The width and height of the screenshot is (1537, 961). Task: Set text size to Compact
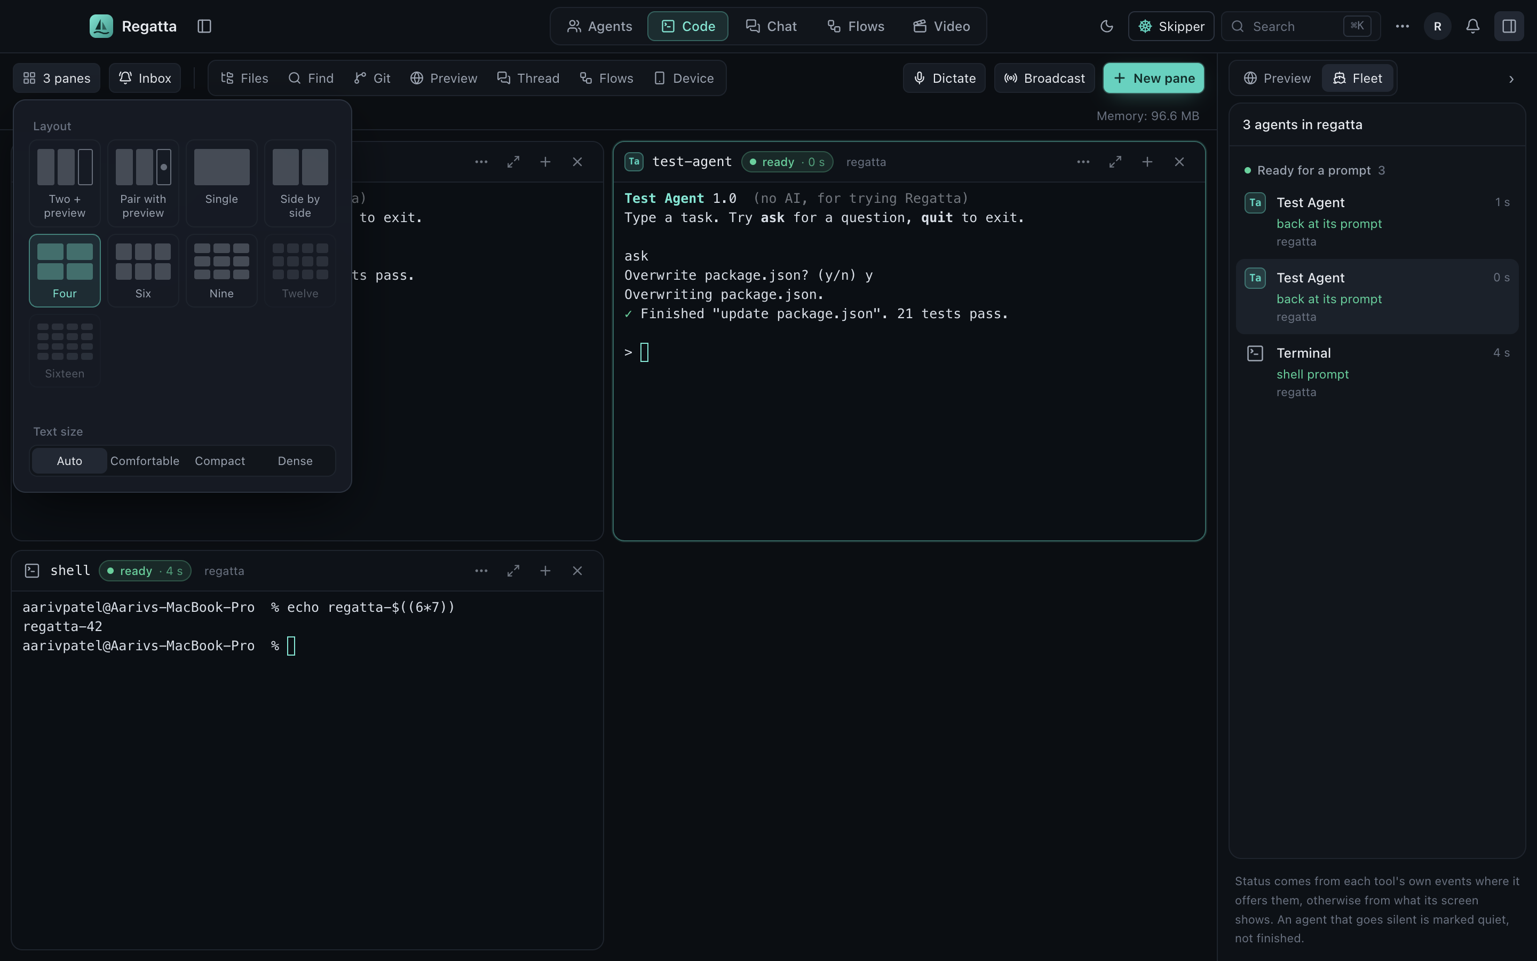pyautogui.click(x=220, y=461)
